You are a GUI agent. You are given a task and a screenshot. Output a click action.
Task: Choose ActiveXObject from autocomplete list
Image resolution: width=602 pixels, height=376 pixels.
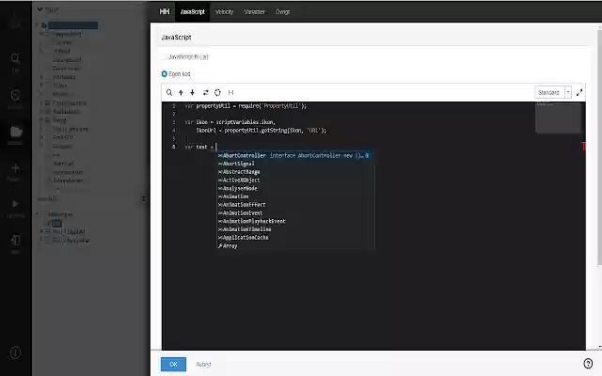[x=295, y=180]
